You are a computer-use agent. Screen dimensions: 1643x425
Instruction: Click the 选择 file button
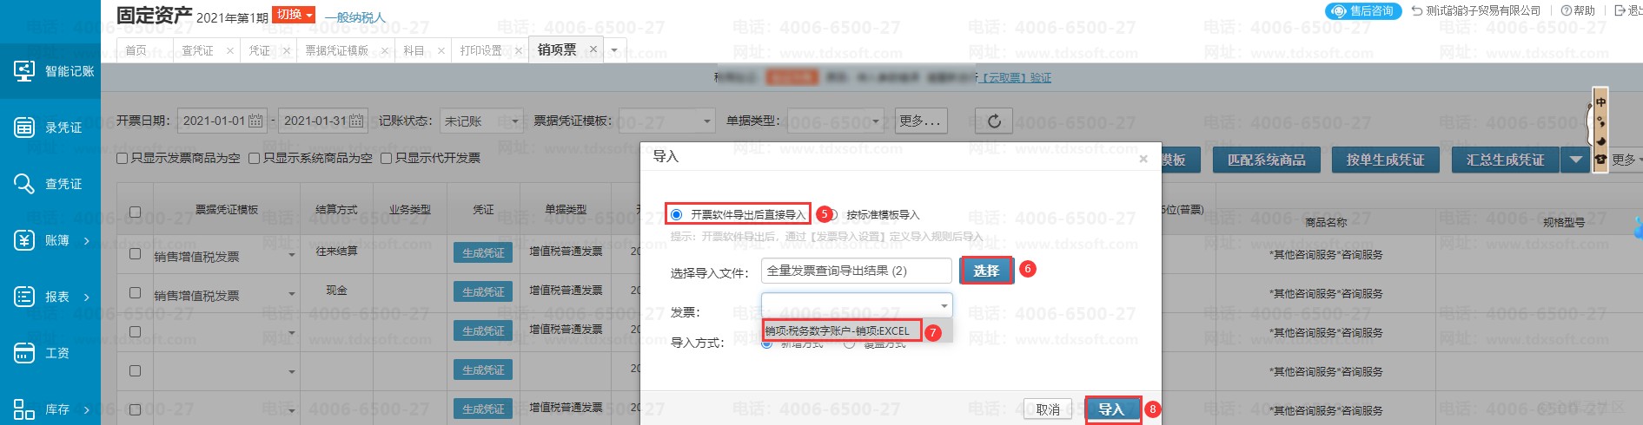coord(986,271)
